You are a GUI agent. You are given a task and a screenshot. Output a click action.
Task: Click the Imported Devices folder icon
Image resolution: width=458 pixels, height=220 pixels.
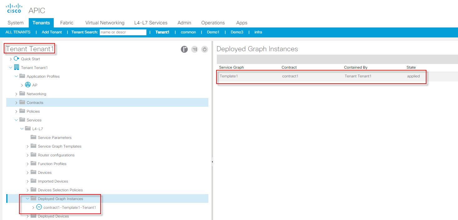coord(33,181)
